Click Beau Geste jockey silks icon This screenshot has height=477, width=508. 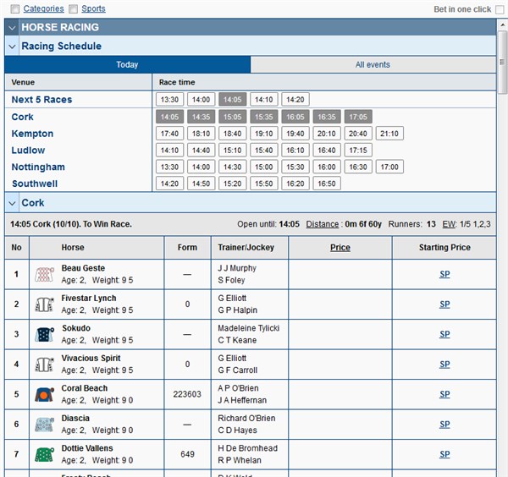click(44, 274)
